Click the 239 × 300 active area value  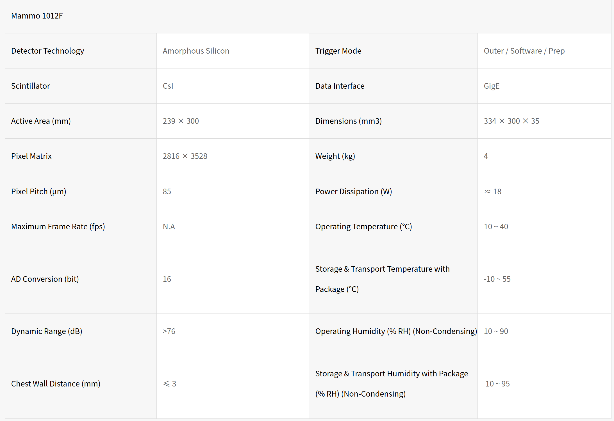181,121
